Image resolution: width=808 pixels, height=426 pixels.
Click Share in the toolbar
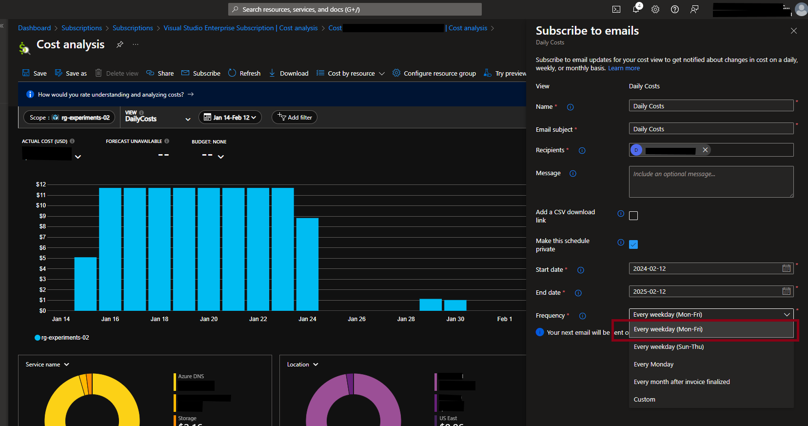(x=160, y=73)
